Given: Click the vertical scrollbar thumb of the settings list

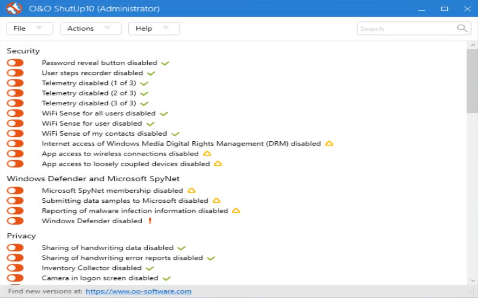Looking at the screenshot, I should click(x=472, y=81).
